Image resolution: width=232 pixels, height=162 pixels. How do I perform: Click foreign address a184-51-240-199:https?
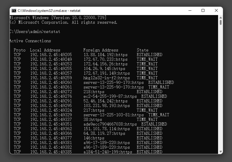108,152
